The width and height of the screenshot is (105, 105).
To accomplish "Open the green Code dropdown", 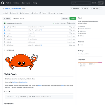I will tap(73, 18).
